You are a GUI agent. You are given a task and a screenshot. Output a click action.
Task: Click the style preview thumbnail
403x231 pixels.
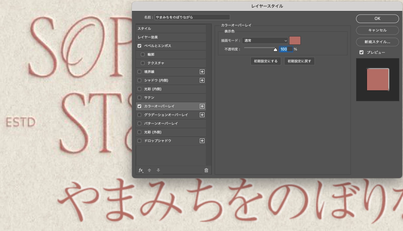coord(378,80)
